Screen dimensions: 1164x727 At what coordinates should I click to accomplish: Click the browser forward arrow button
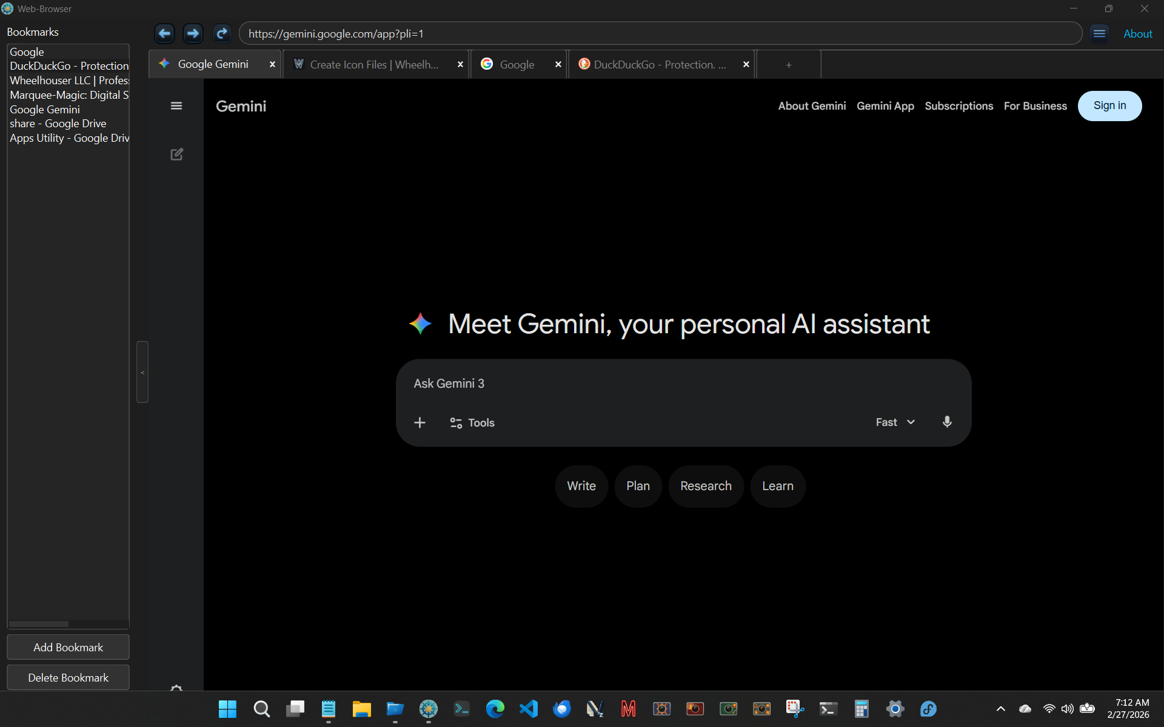tap(193, 33)
